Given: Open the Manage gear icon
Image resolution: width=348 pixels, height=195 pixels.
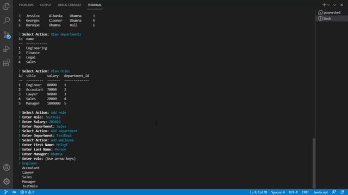Looking at the screenshot, I should (7, 181).
